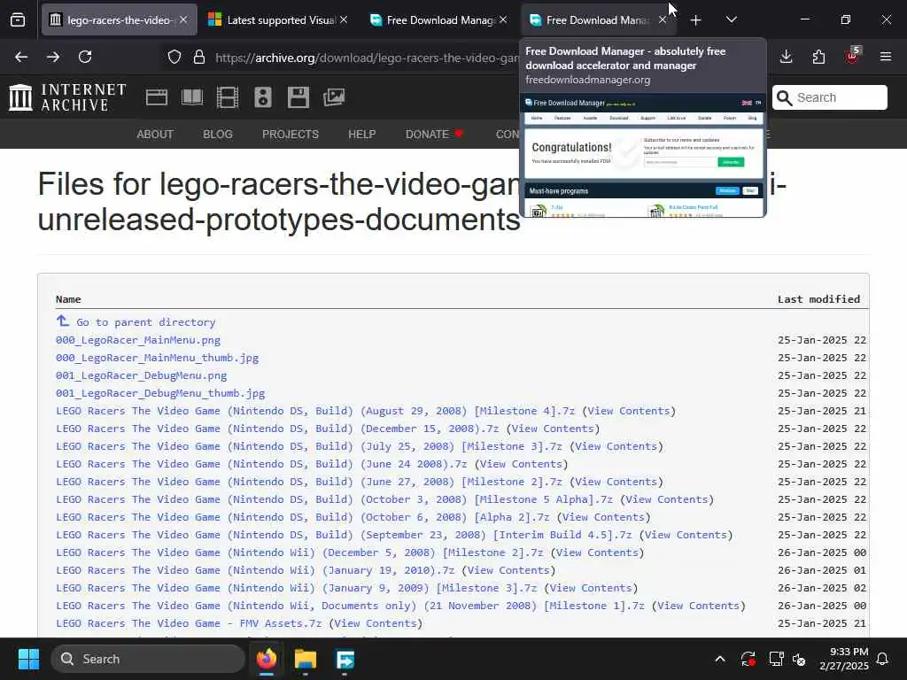
Task: Open File Explorer from the taskbar
Action: coord(306,659)
